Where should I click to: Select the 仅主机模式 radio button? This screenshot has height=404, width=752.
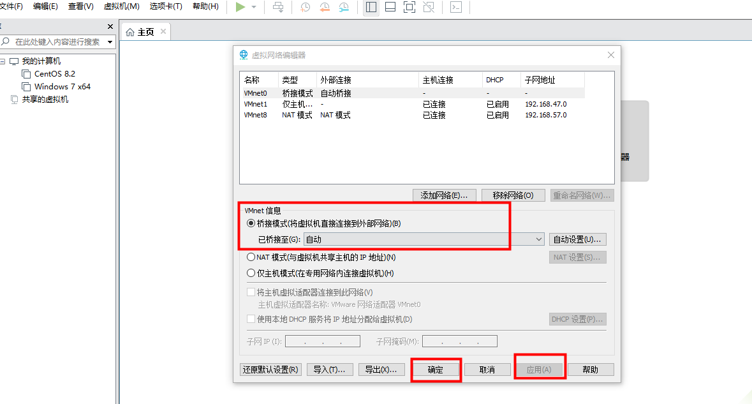pyautogui.click(x=251, y=273)
